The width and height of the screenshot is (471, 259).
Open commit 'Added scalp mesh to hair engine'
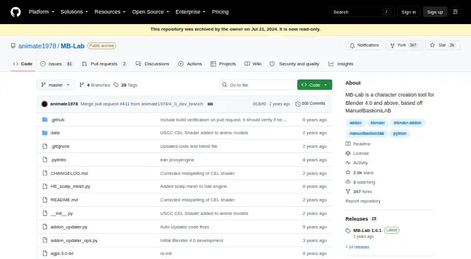point(194,186)
